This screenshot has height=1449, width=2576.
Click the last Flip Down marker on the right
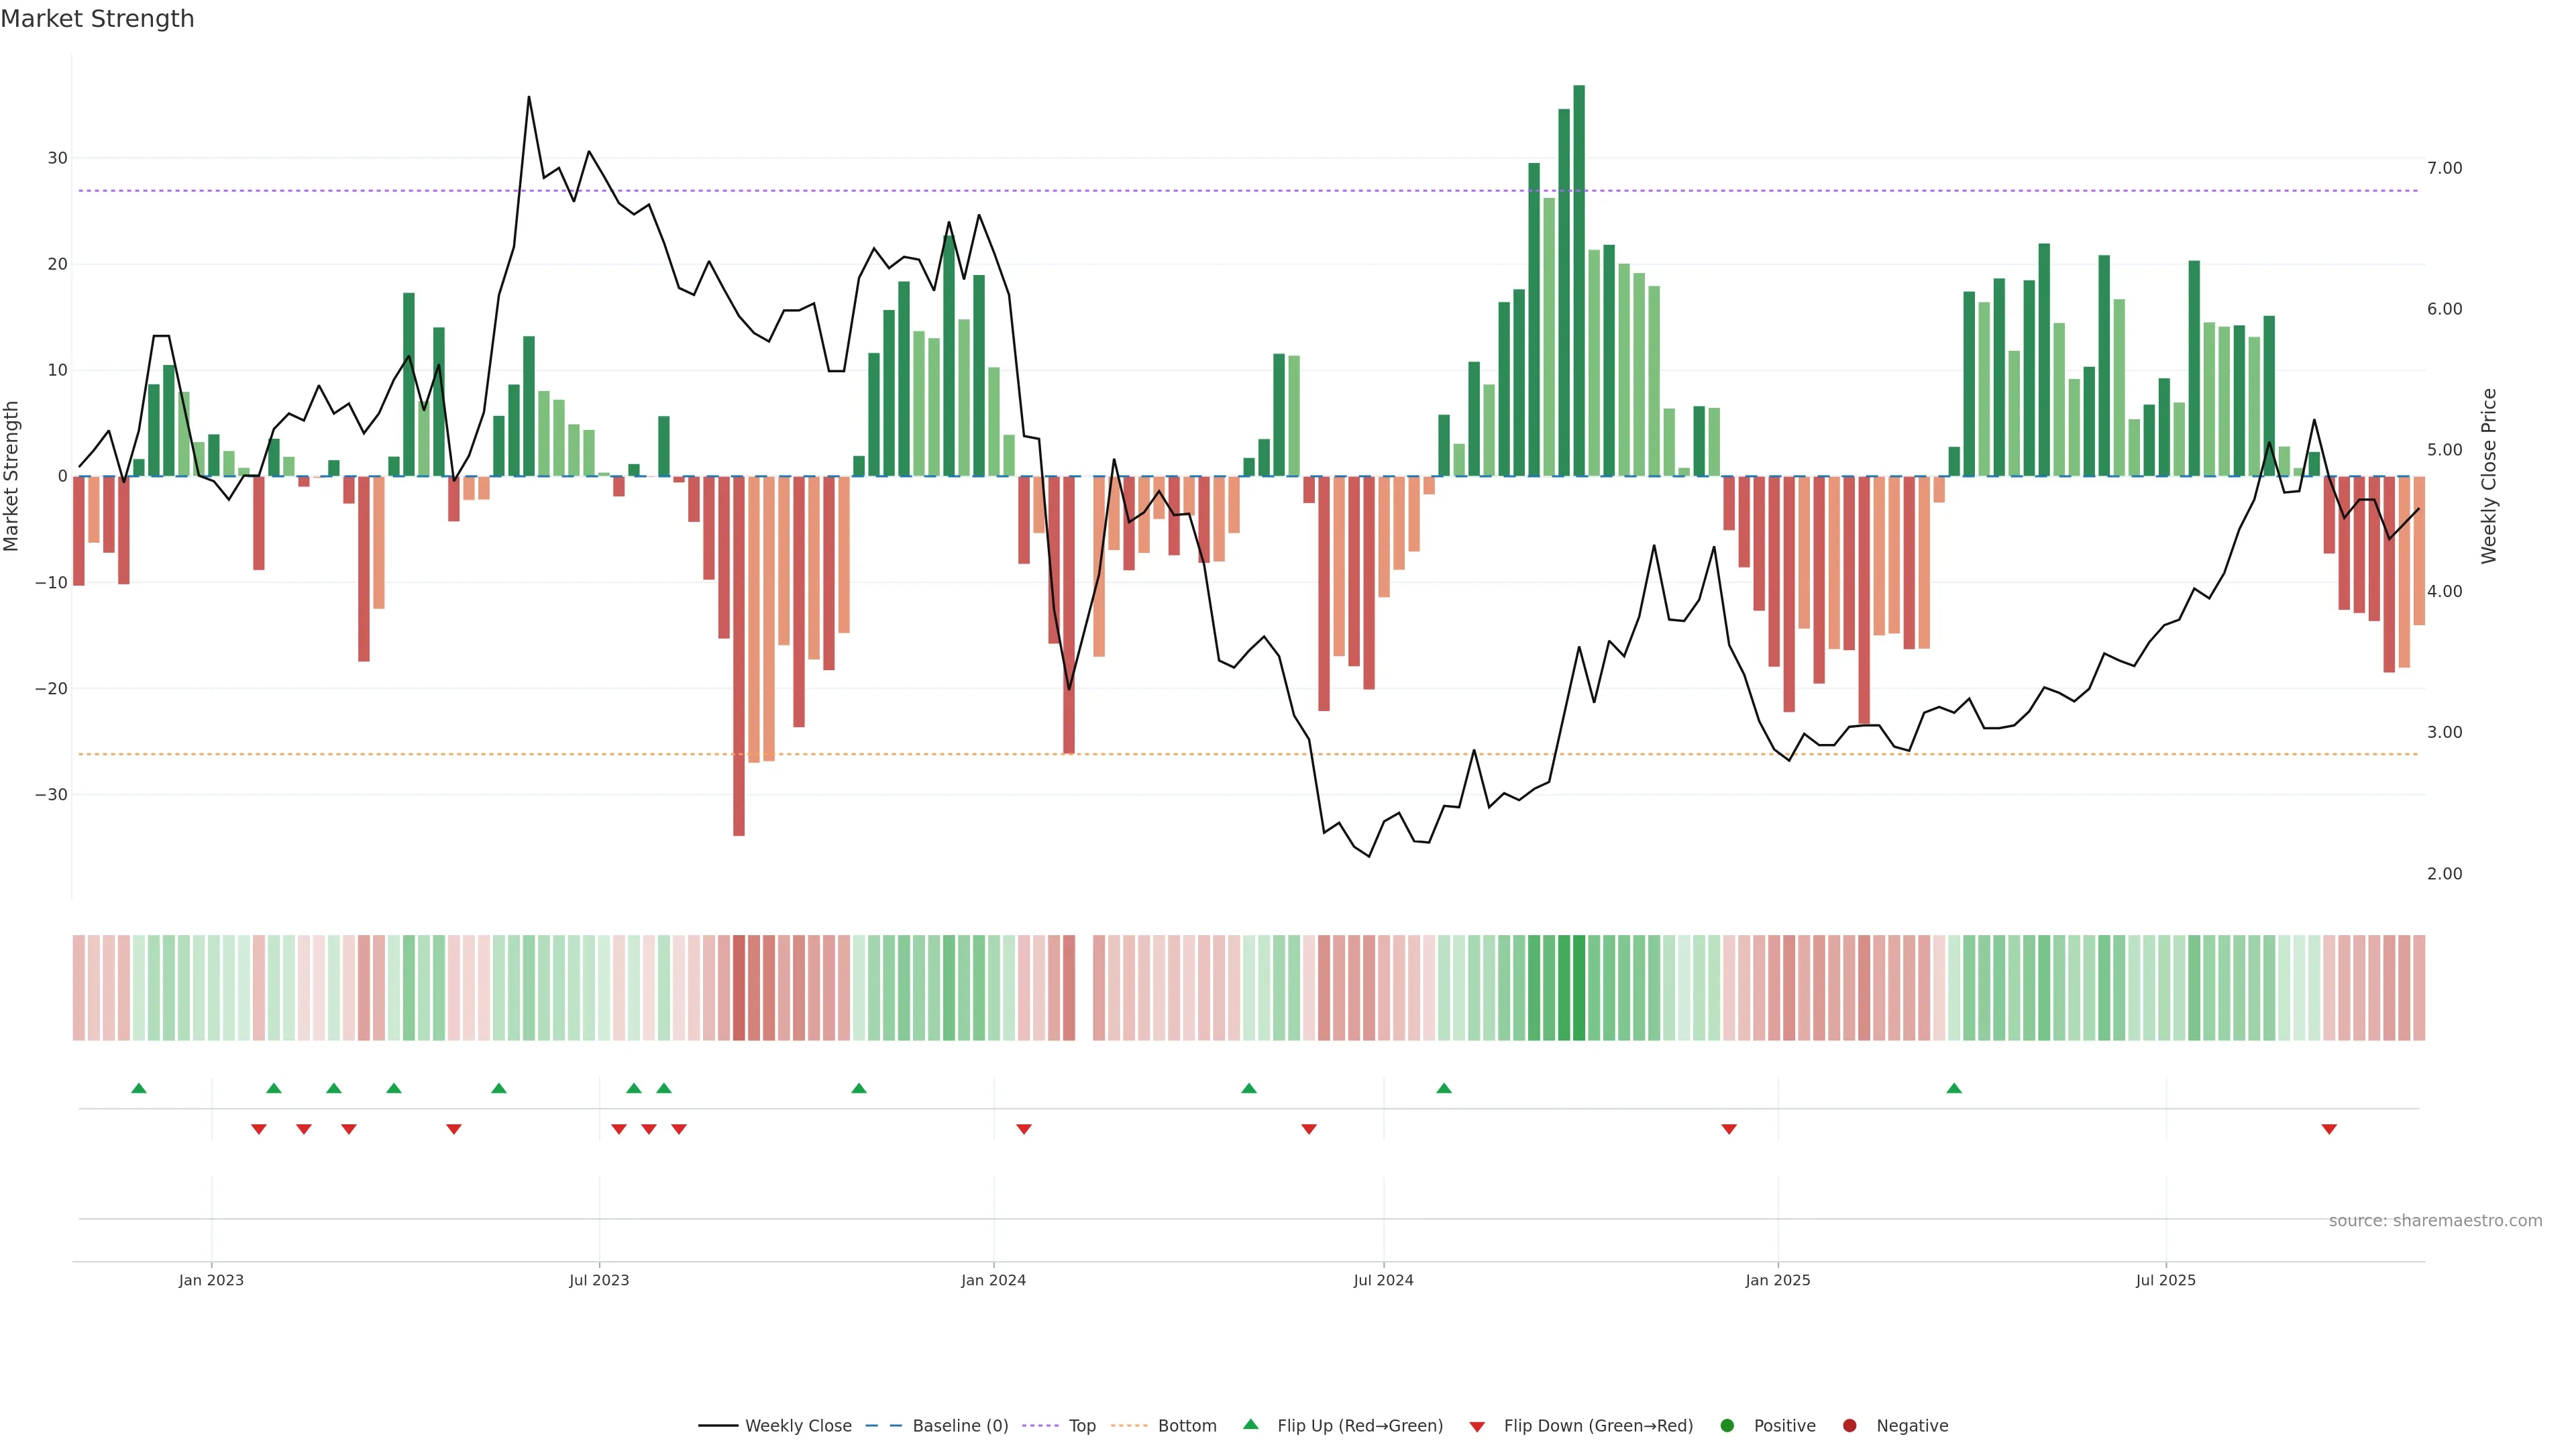[2329, 1129]
